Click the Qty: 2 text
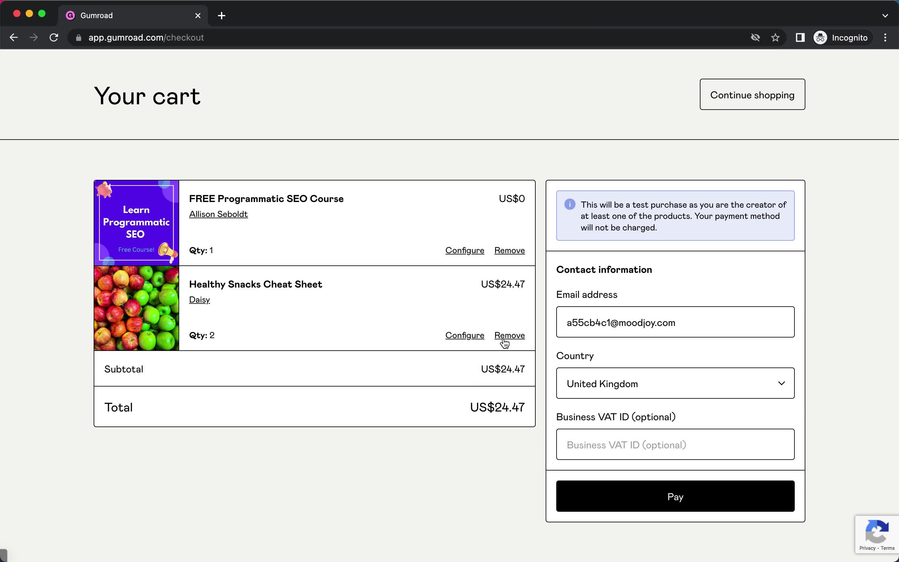This screenshot has width=899, height=562. click(202, 335)
